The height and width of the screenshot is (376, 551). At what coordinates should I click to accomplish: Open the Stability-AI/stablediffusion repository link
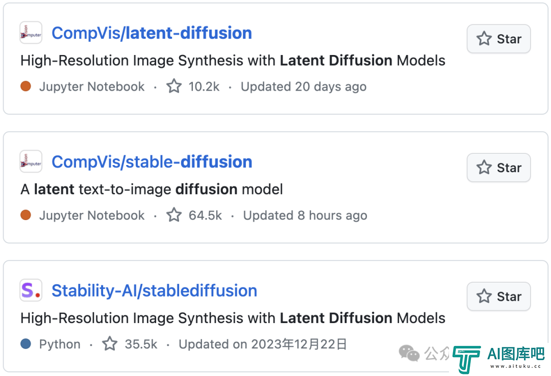click(154, 291)
